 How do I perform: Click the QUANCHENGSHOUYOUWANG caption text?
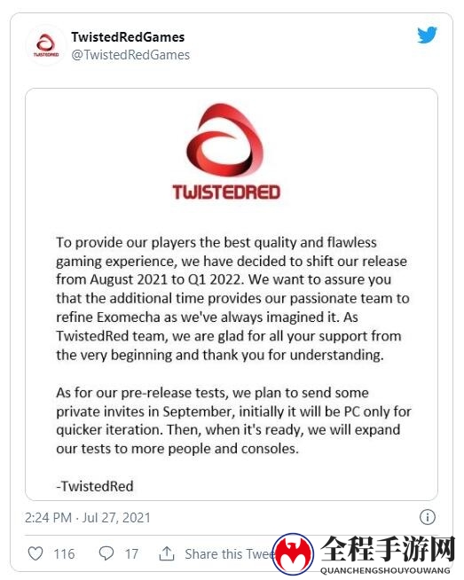pyautogui.click(x=385, y=570)
